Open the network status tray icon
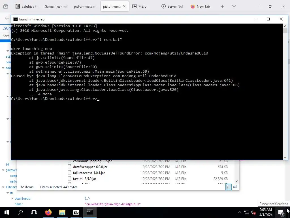The image size is (290, 218). [x=247, y=212]
